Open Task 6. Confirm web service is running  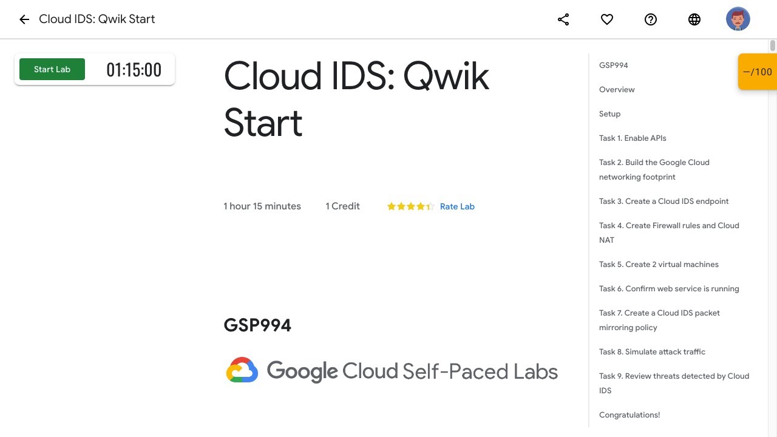coord(669,288)
